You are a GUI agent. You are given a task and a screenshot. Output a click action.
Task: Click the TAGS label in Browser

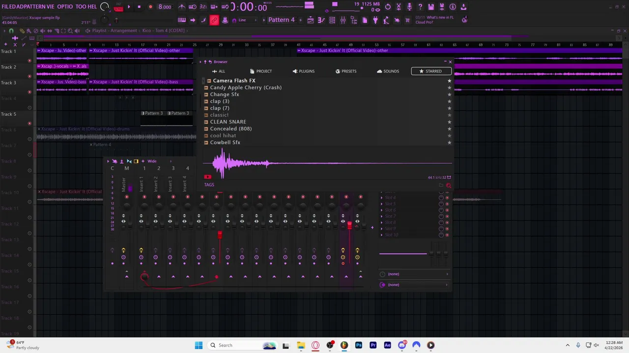[209, 185]
